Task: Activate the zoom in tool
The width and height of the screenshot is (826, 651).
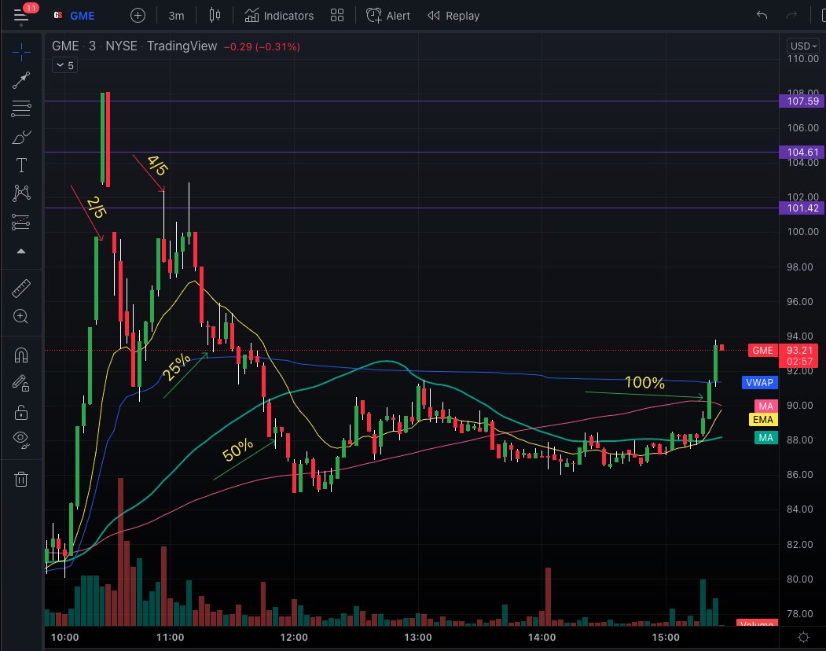Action: coord(21,316)
